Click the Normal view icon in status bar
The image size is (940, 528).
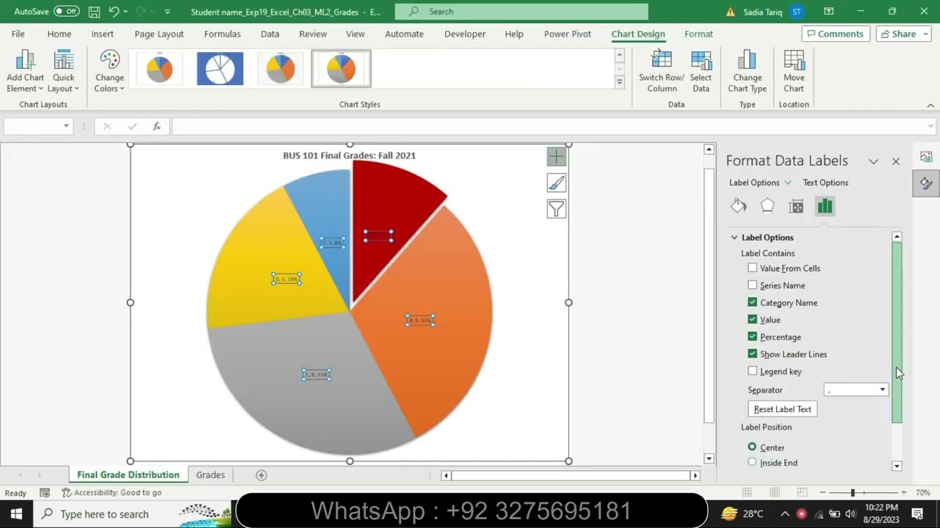coord(747,492)
